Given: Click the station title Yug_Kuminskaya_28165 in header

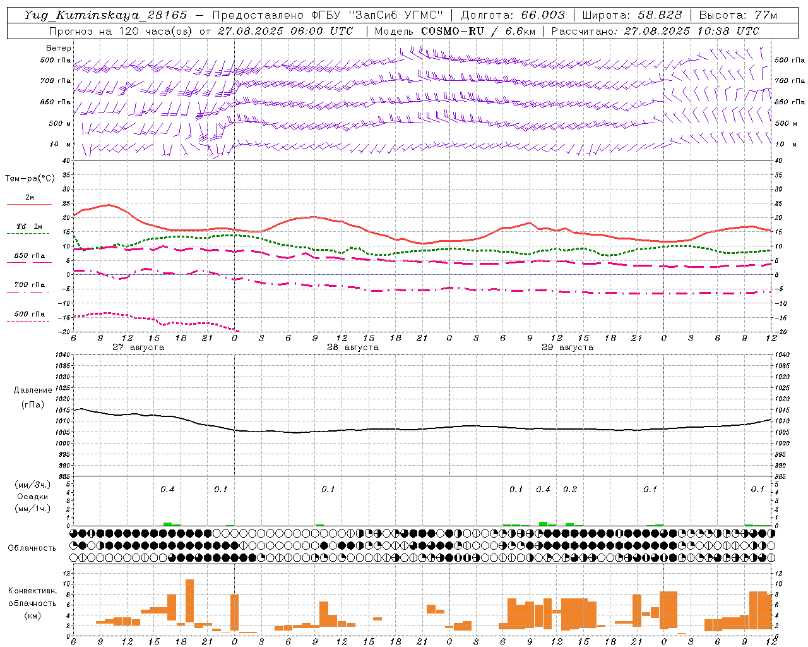Looking at the screenshot, I should click(x=105, y=15).
